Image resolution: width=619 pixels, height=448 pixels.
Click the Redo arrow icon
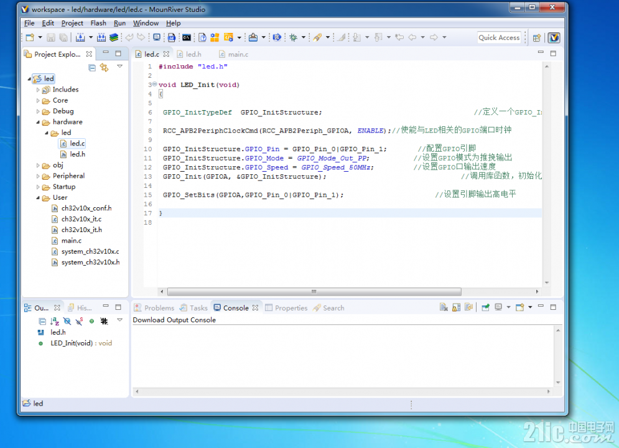(141, 37)
